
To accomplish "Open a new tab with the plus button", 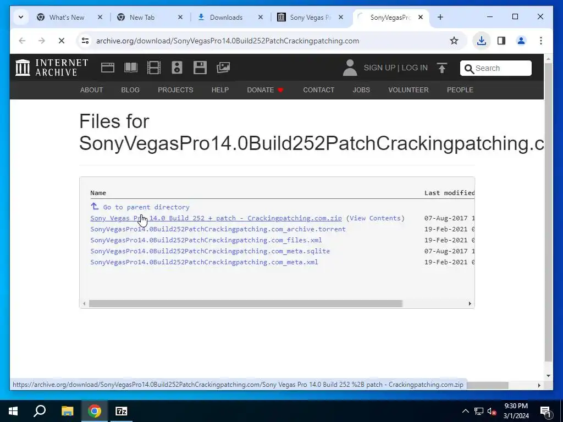I will (x=440, y=17).
